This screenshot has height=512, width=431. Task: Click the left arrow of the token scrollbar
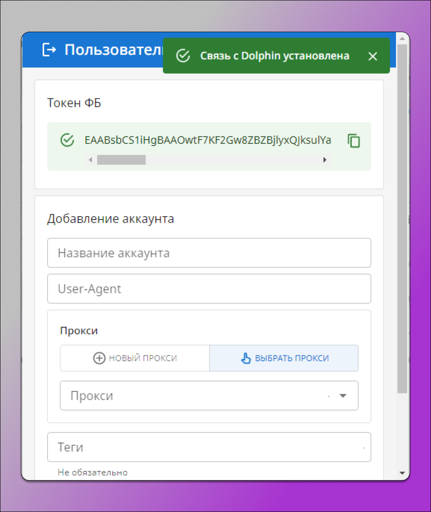pos(91,160)
